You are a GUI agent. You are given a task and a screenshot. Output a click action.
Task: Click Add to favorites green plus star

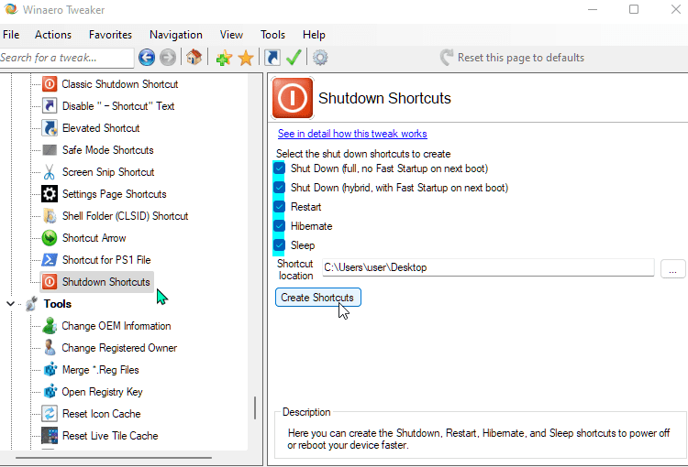point(224,58)
